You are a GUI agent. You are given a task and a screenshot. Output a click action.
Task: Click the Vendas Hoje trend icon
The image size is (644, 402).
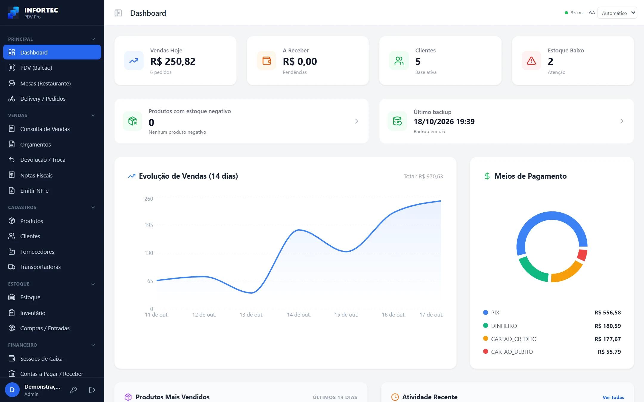click(x=134, y=61)
